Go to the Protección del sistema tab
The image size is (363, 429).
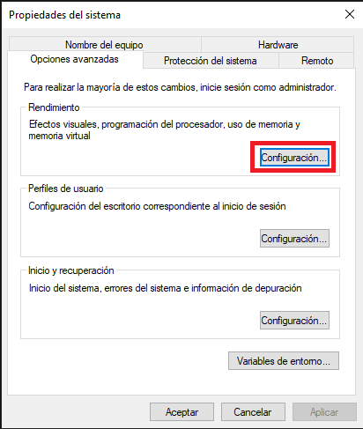coord(211,61)
